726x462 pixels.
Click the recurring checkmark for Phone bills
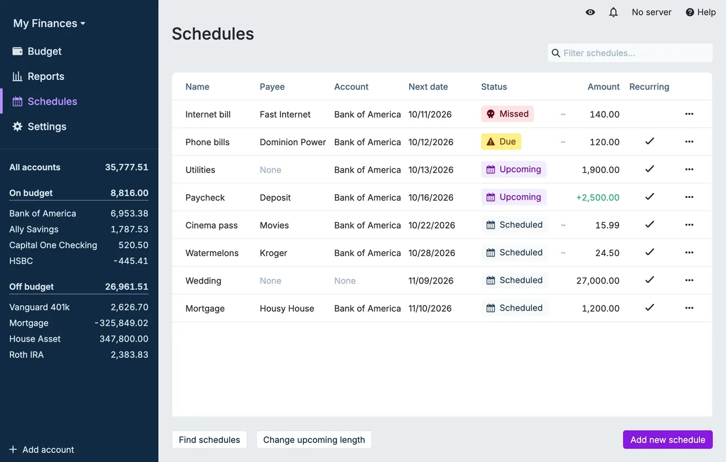click(x=649, y=141)
